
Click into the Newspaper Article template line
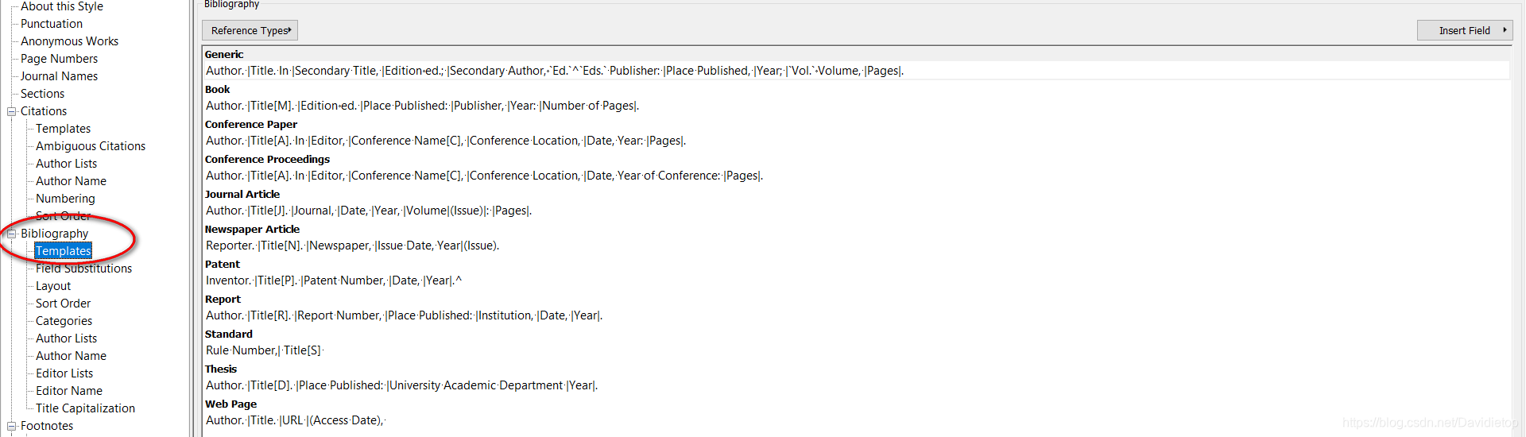coord(352,246)
